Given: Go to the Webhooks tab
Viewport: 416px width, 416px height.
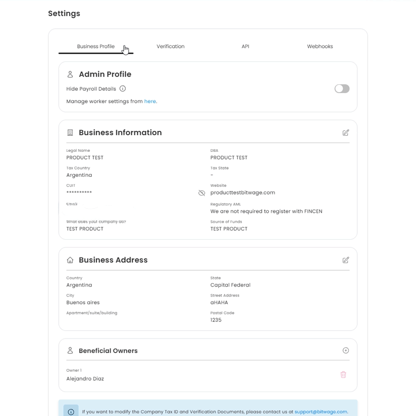Looking at the screenshot, I should pos(320,46).
